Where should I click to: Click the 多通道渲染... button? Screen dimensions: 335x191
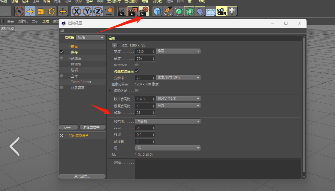[92, 127]
